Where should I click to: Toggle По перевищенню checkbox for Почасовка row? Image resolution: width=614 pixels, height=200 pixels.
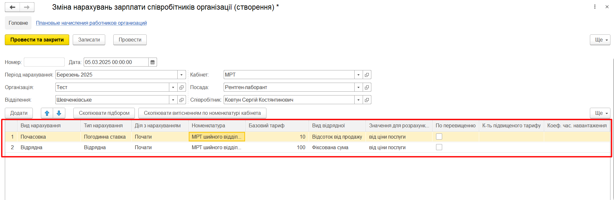pos(439,137)
